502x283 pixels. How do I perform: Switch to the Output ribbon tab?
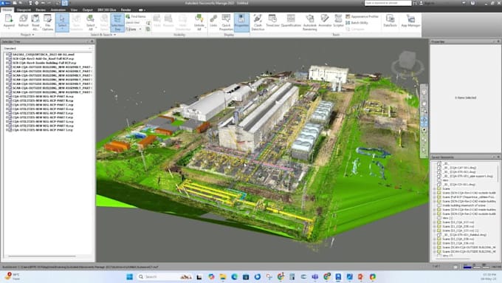tap(87, 10)
